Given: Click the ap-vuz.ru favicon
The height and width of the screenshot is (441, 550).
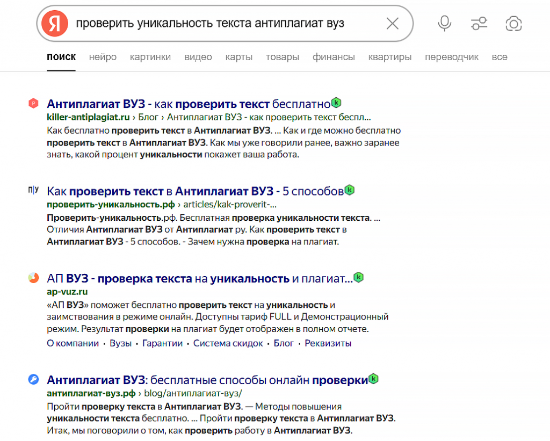Looking at the screenshot, I should point(33,278).
